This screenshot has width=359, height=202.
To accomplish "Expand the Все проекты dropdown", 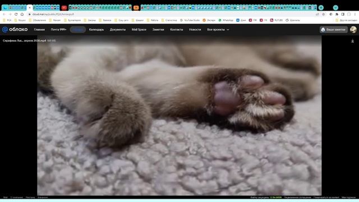I will 218,30.
